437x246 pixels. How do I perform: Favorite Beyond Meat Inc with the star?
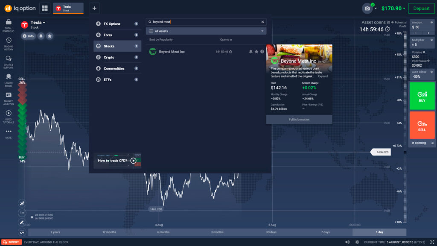point(256,52)
